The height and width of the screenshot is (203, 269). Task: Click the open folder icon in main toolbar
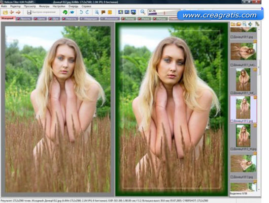(5, 12)
